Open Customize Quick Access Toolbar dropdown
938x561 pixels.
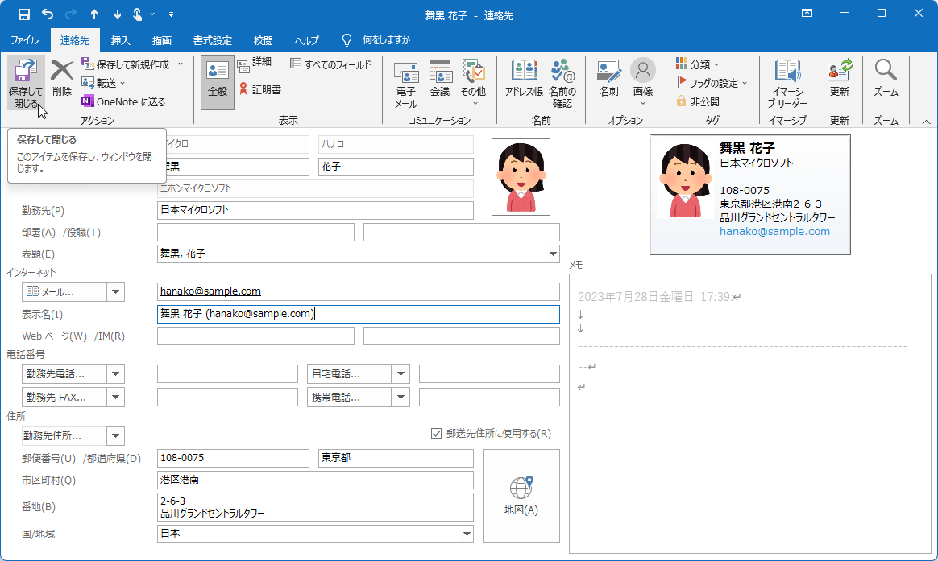coord(171,14)
